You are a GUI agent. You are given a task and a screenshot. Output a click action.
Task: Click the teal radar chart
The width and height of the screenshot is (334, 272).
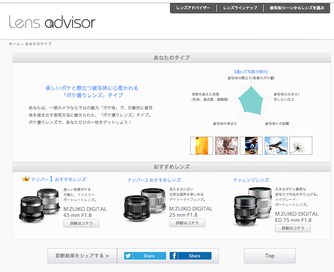click(251, 101)
